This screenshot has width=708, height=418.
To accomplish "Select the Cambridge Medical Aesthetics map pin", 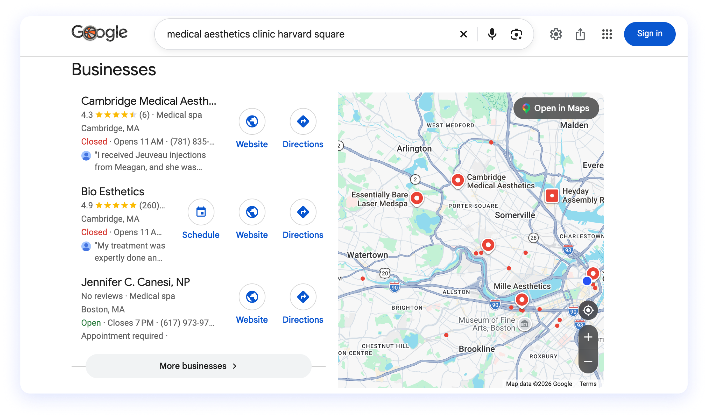I will (x=458, y=181).
